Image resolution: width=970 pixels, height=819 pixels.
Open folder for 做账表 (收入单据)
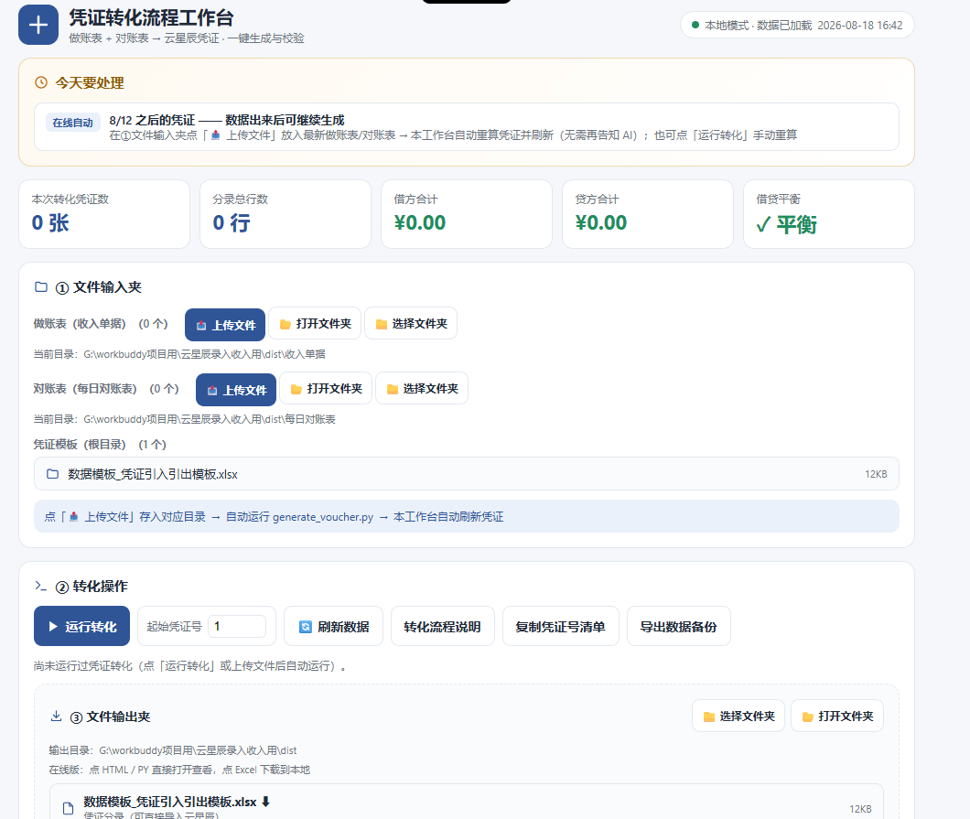tap(315, 324)
